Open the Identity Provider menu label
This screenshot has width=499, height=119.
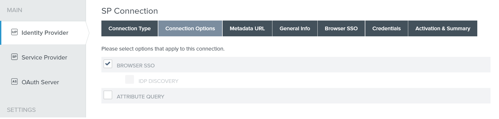point(45,33)
